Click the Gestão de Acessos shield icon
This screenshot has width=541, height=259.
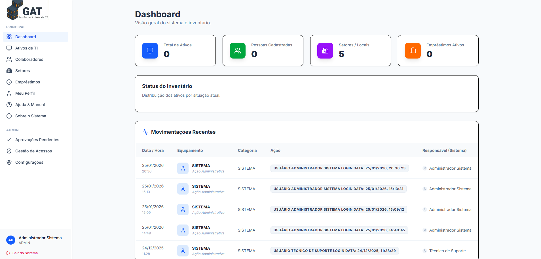(9, 151)
